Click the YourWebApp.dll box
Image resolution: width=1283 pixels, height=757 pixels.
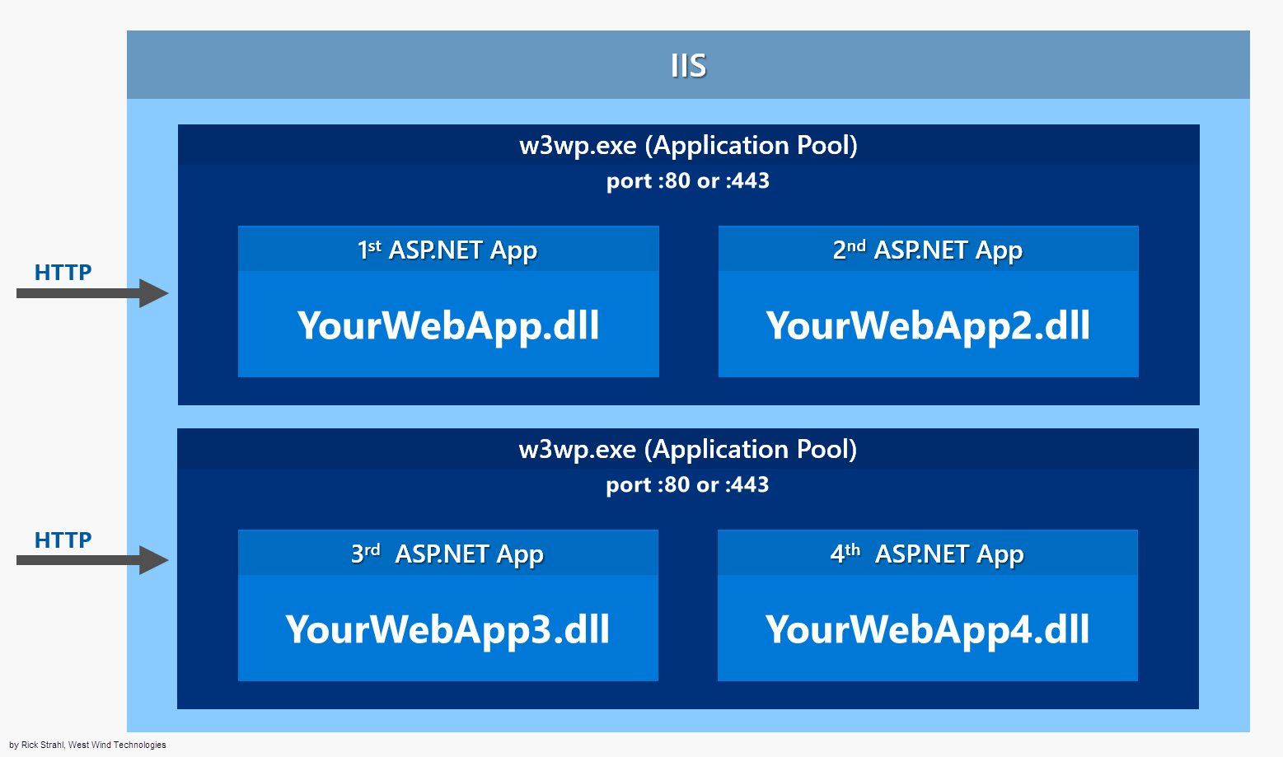pos(448,325)
